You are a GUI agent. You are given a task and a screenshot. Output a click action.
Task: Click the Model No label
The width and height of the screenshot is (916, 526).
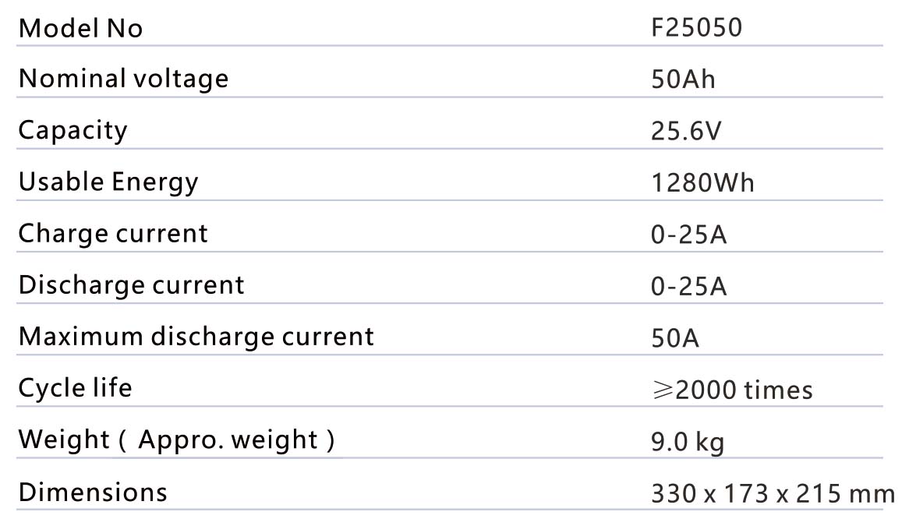pos(80,29)
